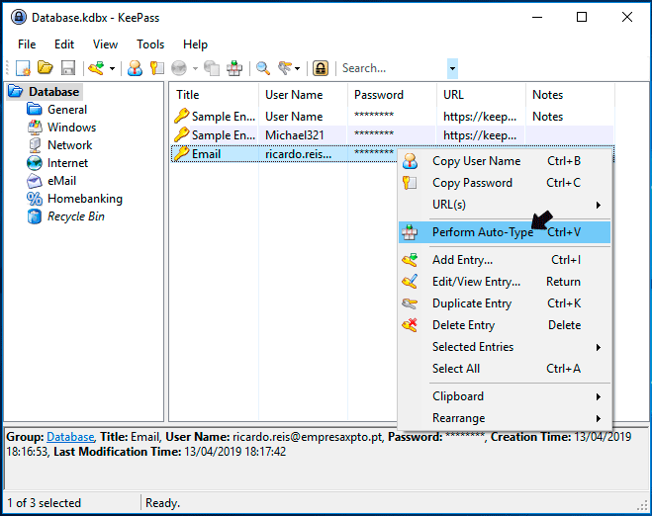Select the Homebanking group
The image size is (652, 516).
pyautogui.click(x=85, y=199)
